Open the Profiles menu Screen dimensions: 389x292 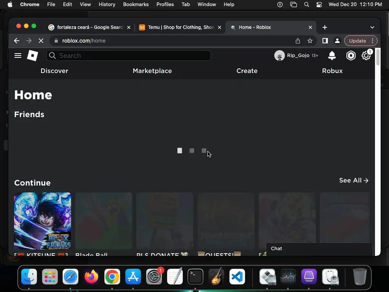click(165, 5)
